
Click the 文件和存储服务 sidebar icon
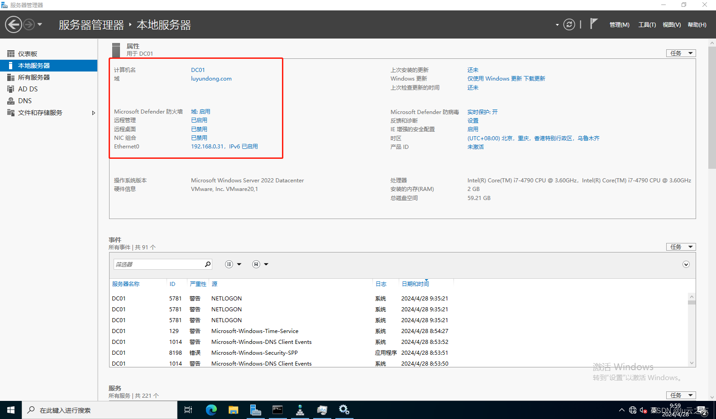[x=11, y=113]
